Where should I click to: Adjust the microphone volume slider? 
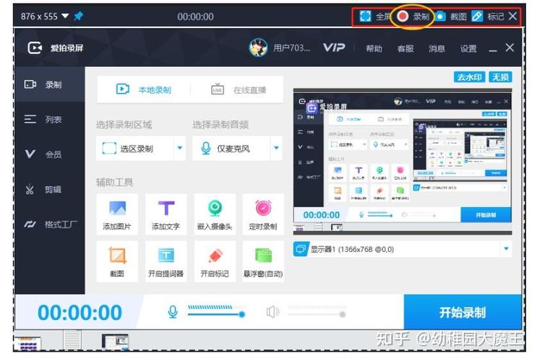point(216,314)
